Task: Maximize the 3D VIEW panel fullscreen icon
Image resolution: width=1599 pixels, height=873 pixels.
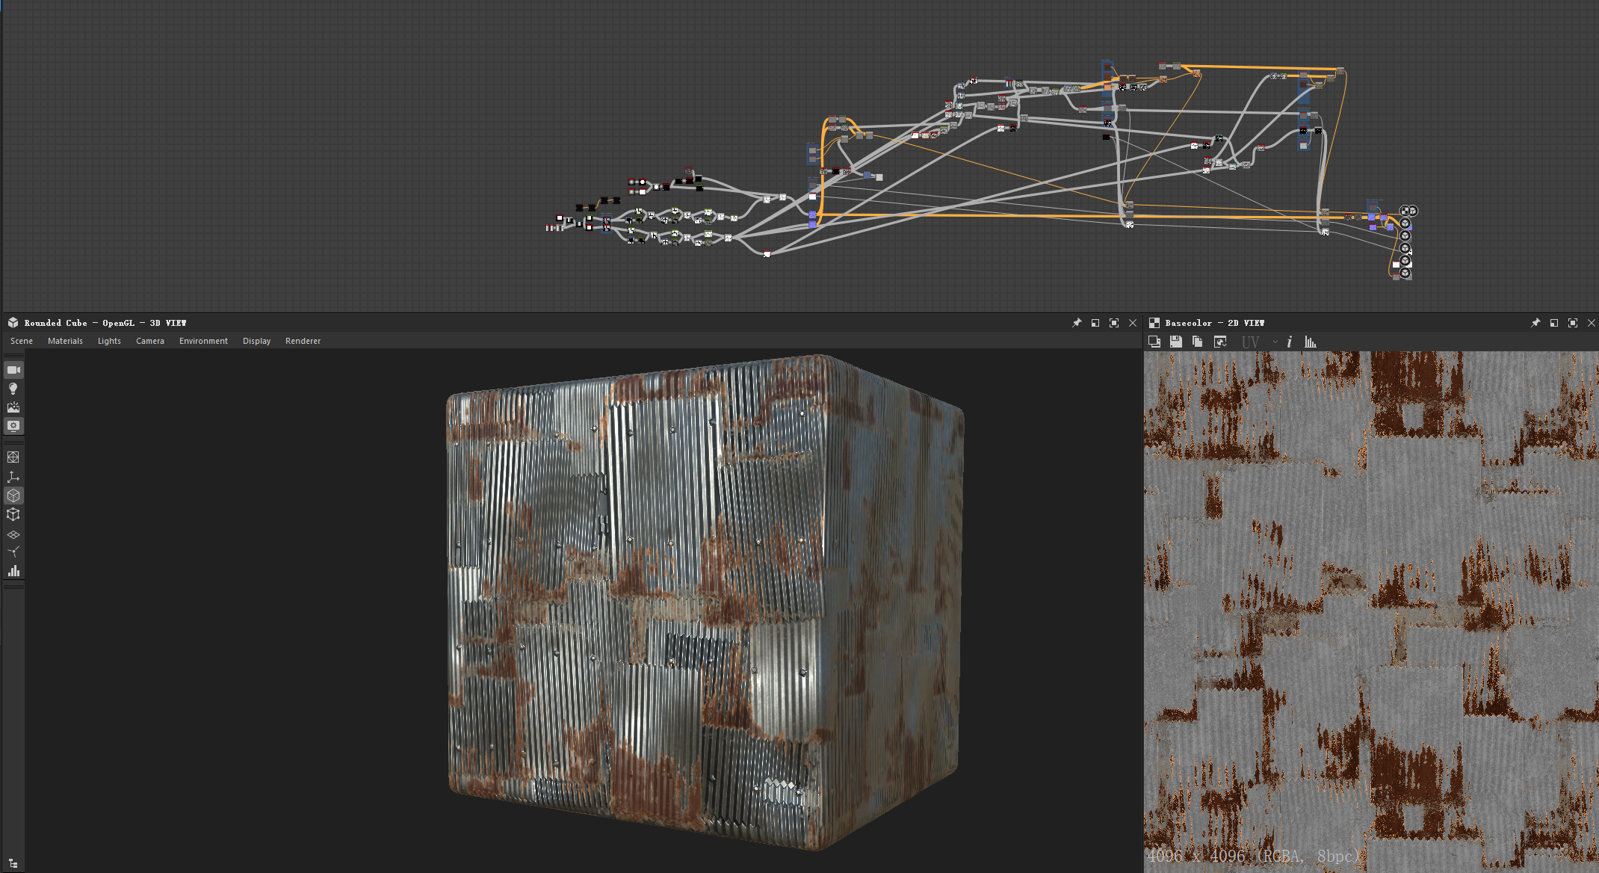Action: point(1114,323)
